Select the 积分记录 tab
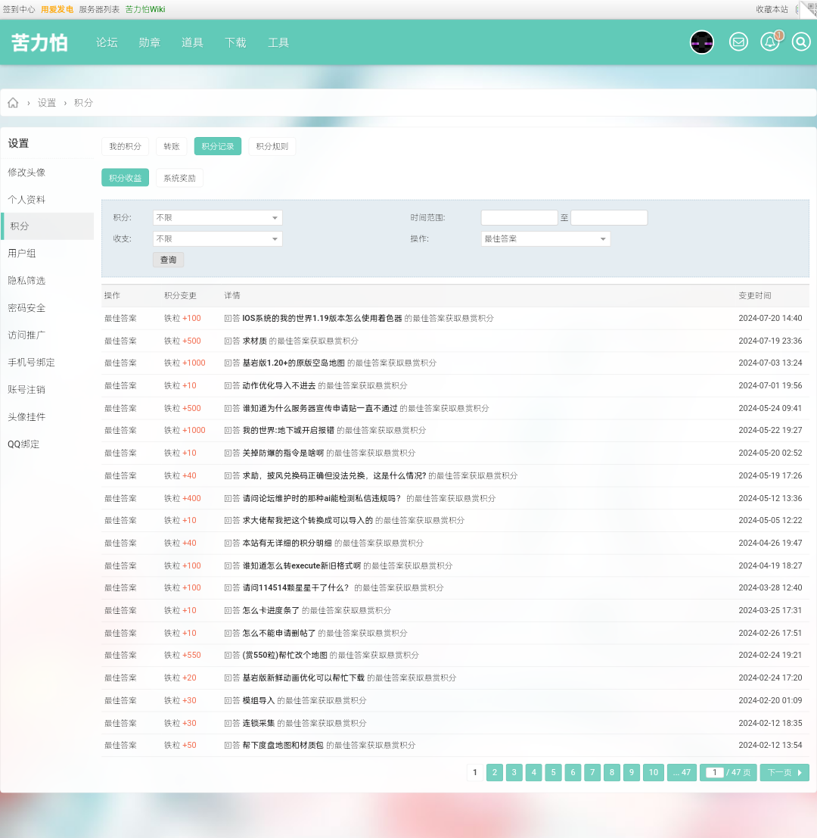 click(218, 146)
